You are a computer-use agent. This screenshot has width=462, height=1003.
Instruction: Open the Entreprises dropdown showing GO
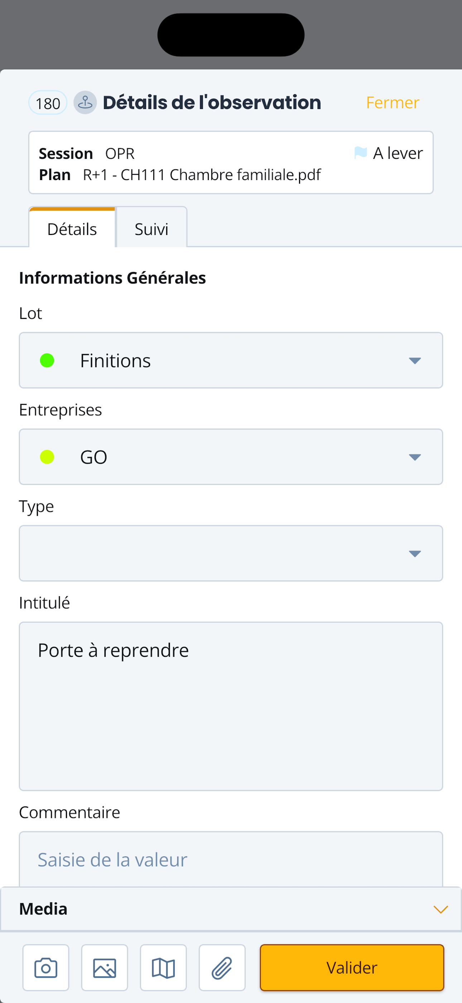tap(231, 457)
